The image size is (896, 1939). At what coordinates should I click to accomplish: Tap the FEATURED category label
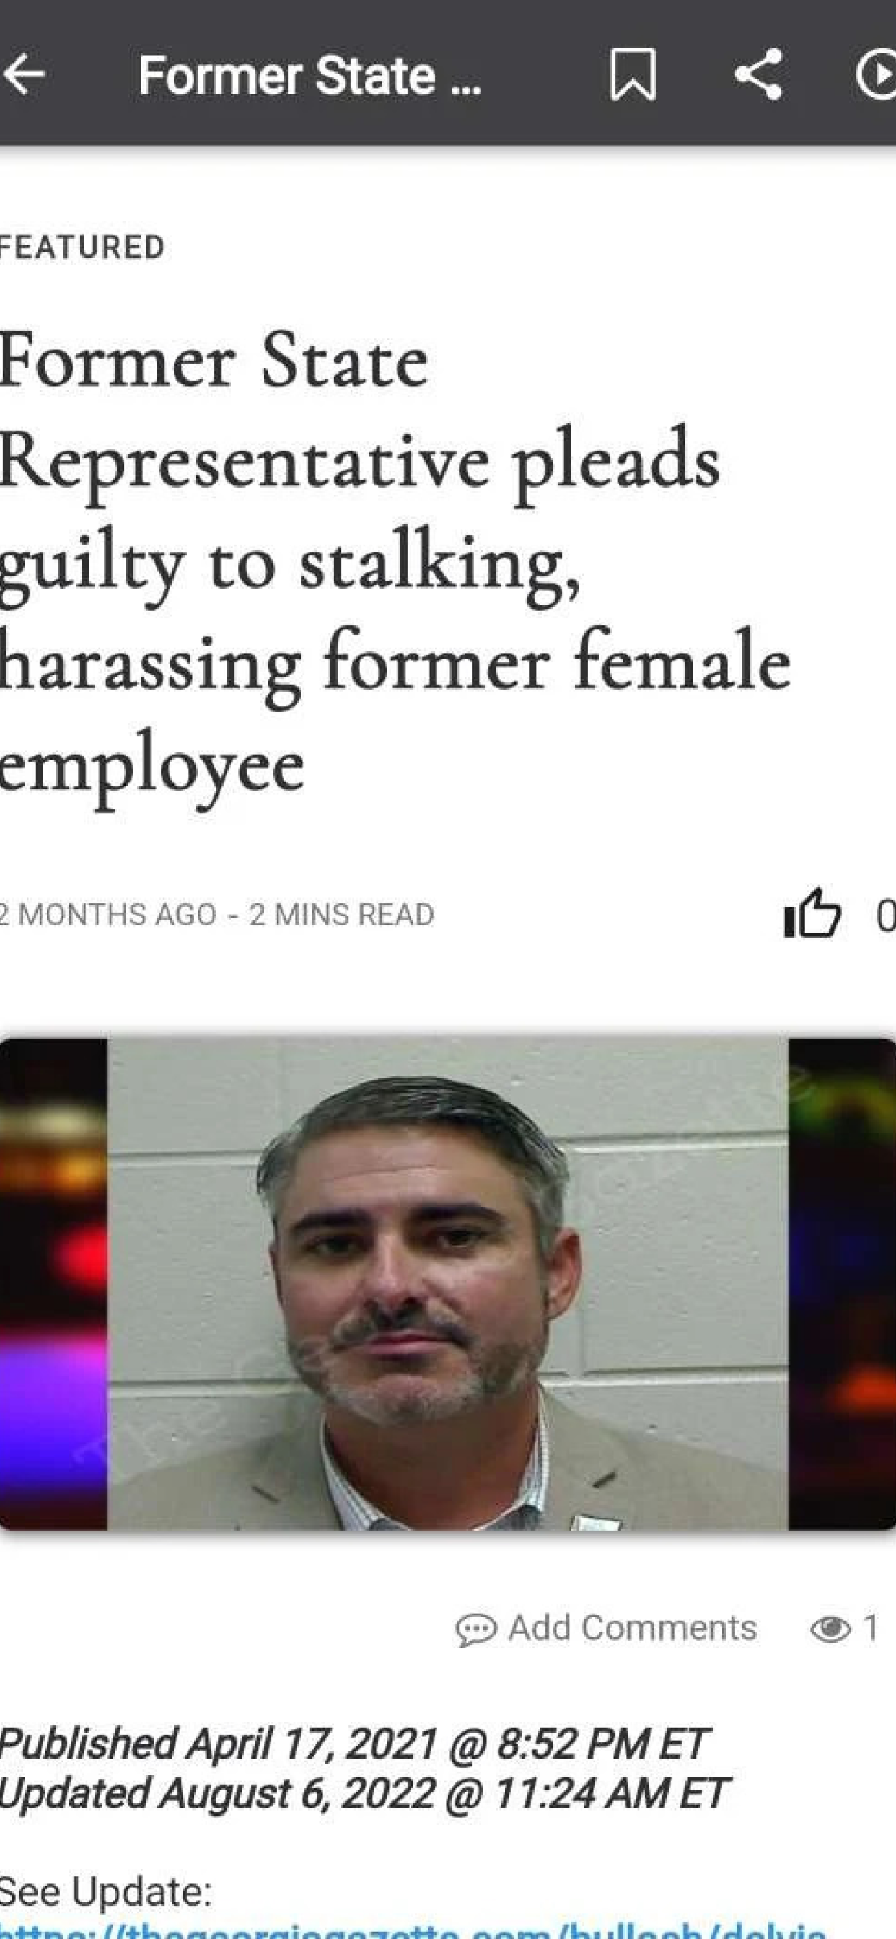pyautogui.click(x=82, y=247)
